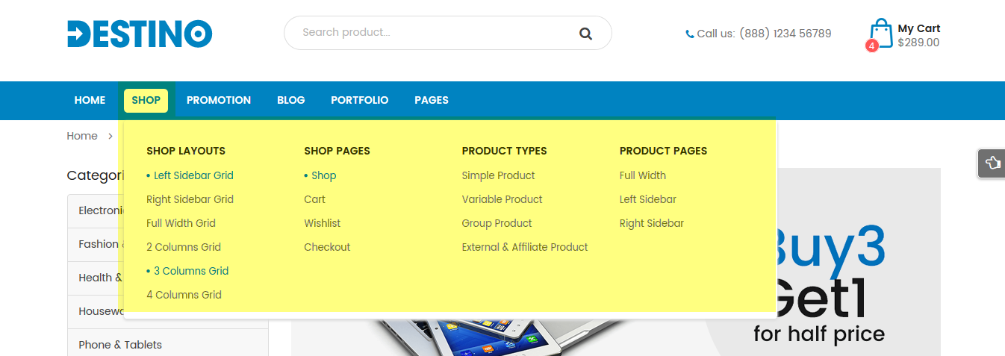Click the Home breadcrumb link

pyautogui.click(x=82, y=136)
